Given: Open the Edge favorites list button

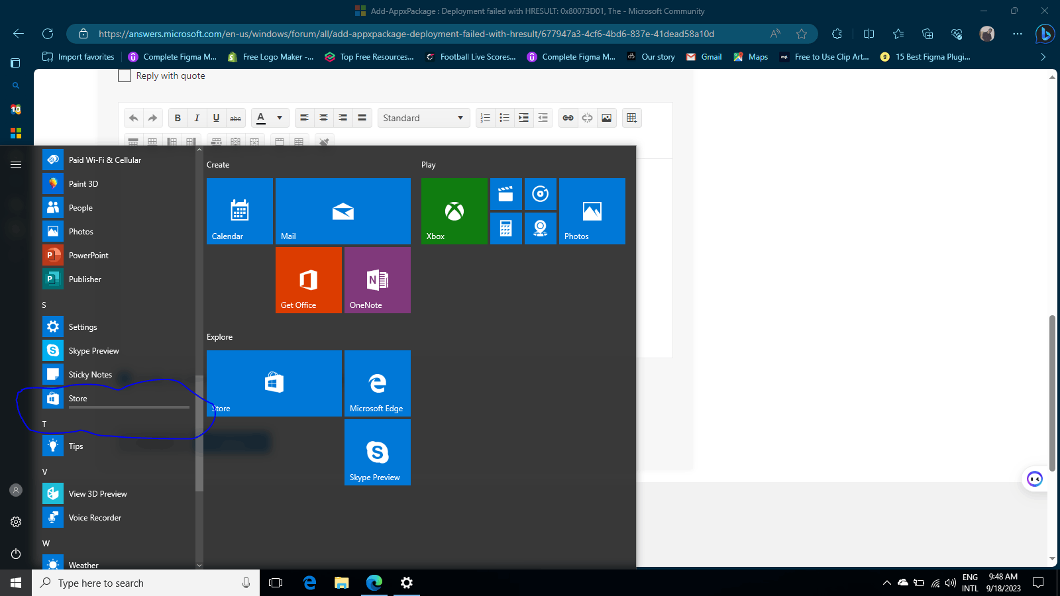Looking at the screenshot, I should point(898,34).
